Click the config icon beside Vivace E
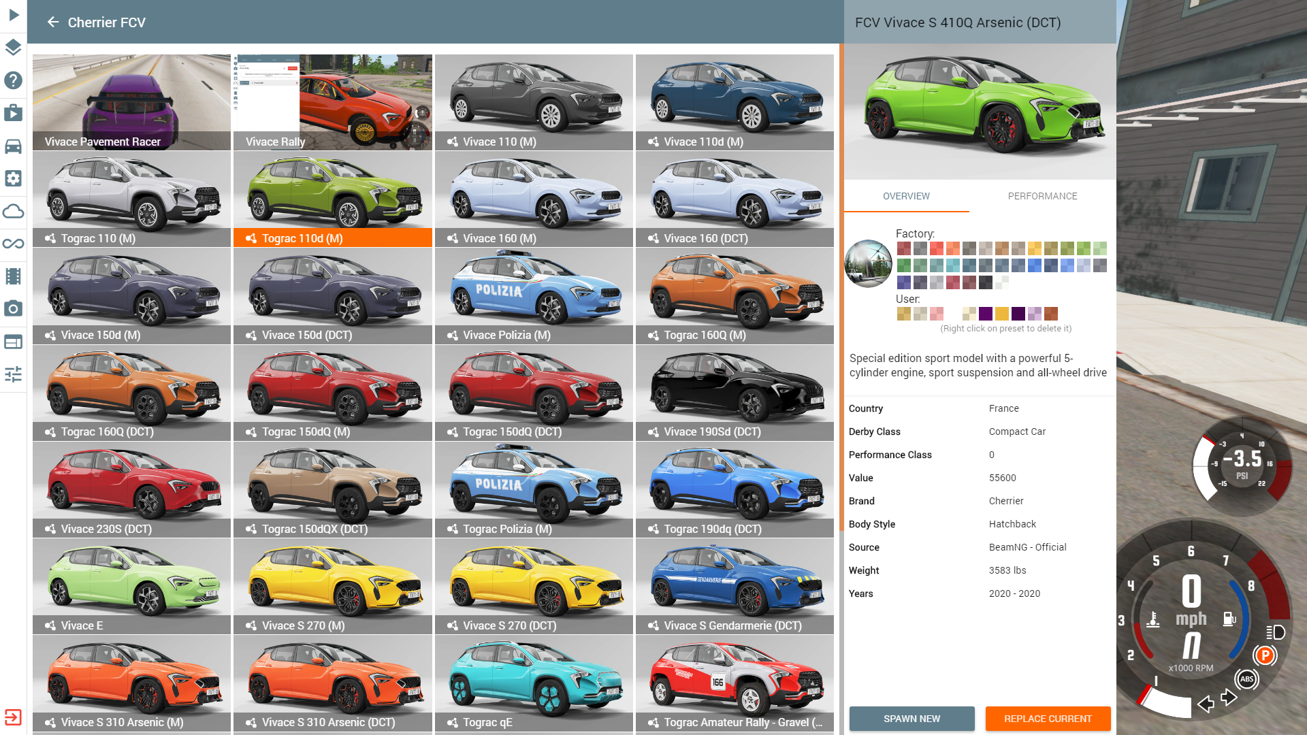 (50, 625)
